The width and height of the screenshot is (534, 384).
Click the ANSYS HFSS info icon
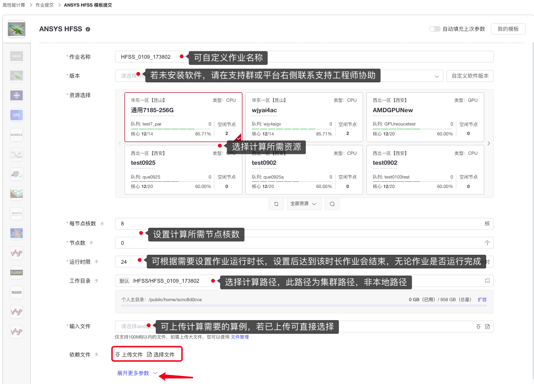[88, 29]
